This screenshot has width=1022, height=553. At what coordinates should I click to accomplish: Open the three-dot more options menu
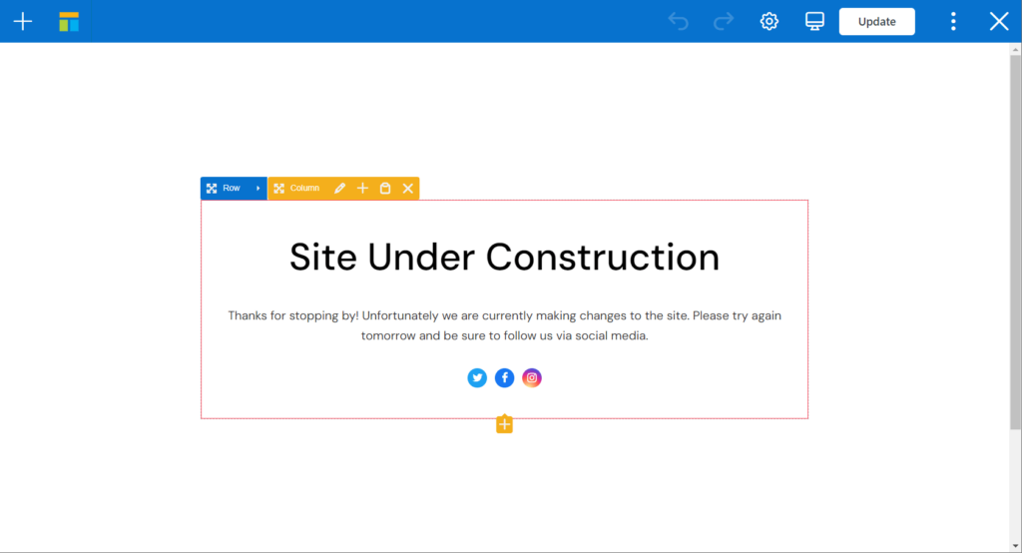[953, 22]
